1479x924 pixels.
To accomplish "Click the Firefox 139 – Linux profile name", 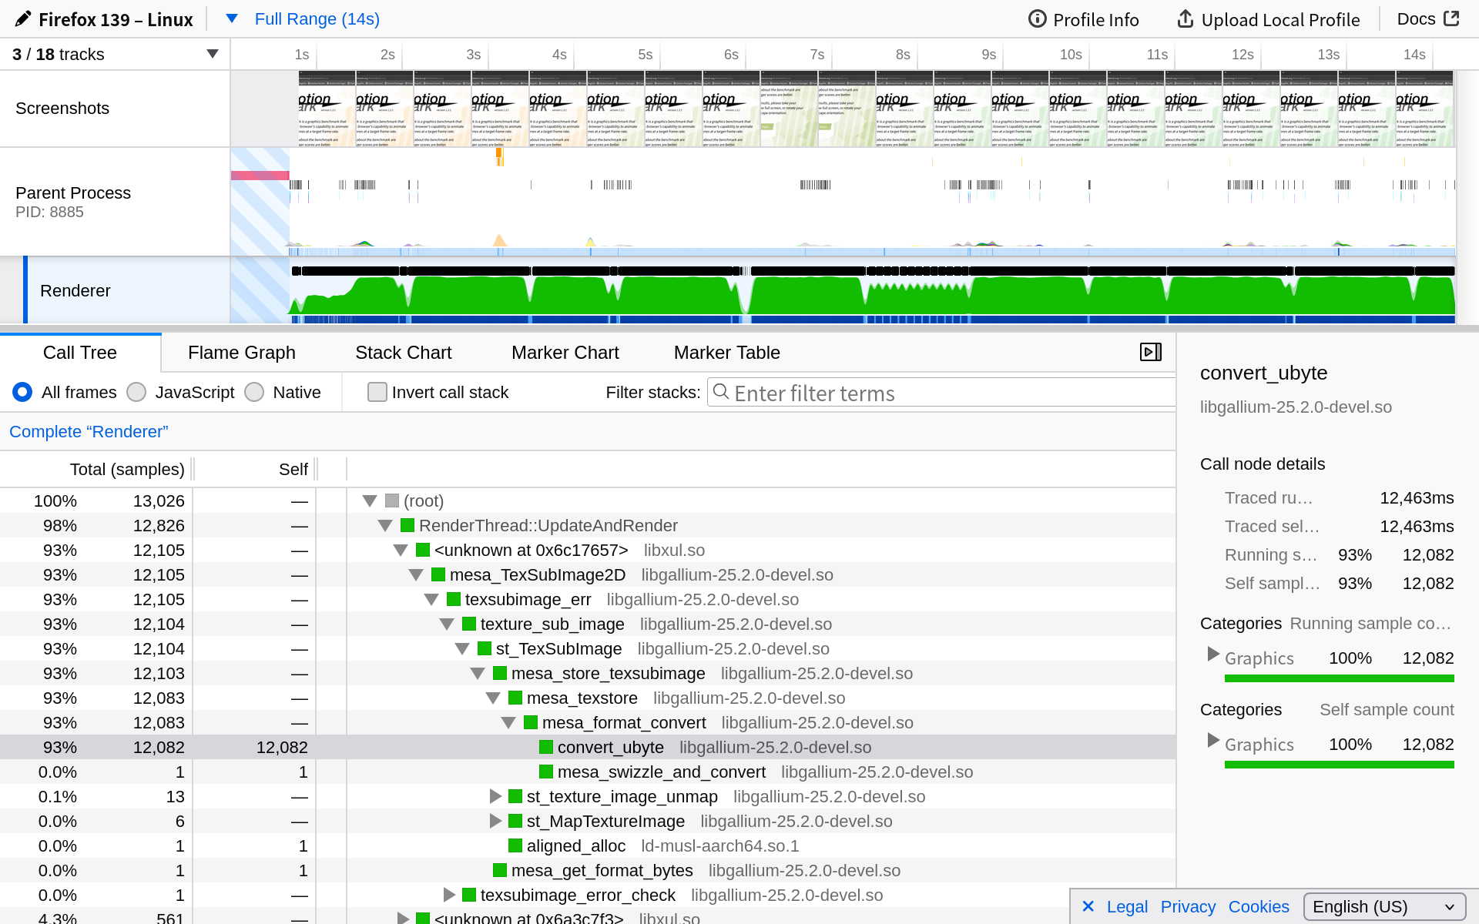I will [116, 19].
